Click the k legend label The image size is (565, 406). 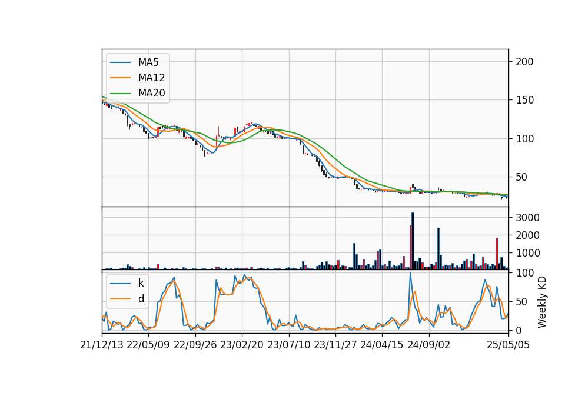[141, 283]
